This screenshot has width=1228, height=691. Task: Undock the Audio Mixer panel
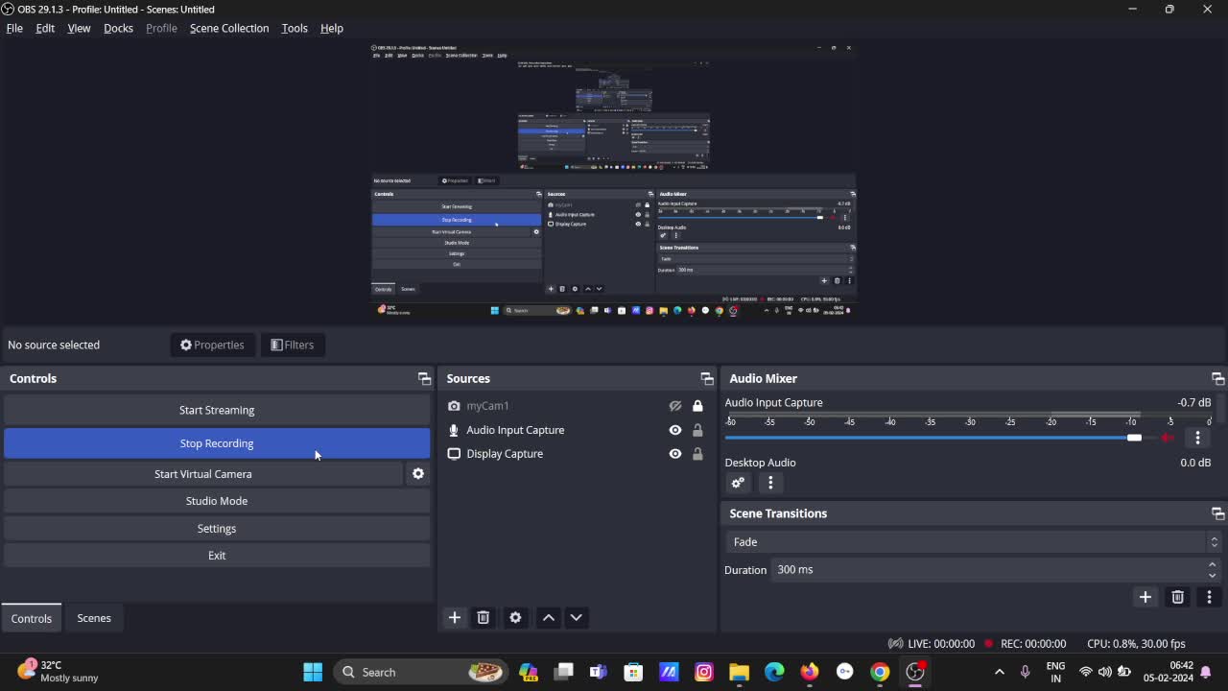click(x=1217, y=379)
